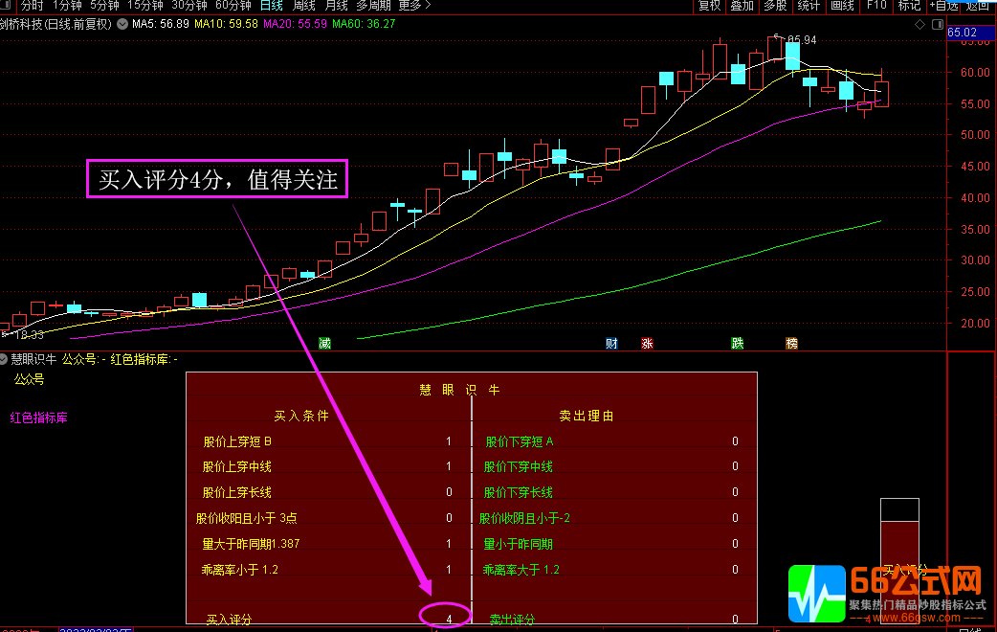Click the 叠加 overlay button

[x=742, y=6]
